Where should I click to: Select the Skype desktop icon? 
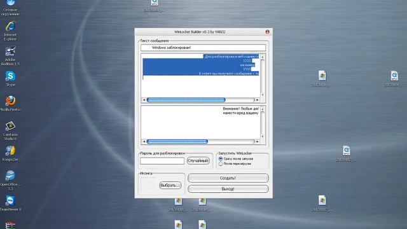click(x=10, y=78)
